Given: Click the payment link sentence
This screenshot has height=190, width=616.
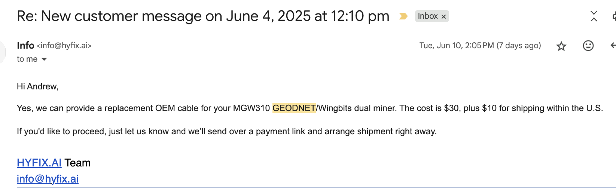Looking at the screenshot, I should [227, 131].
